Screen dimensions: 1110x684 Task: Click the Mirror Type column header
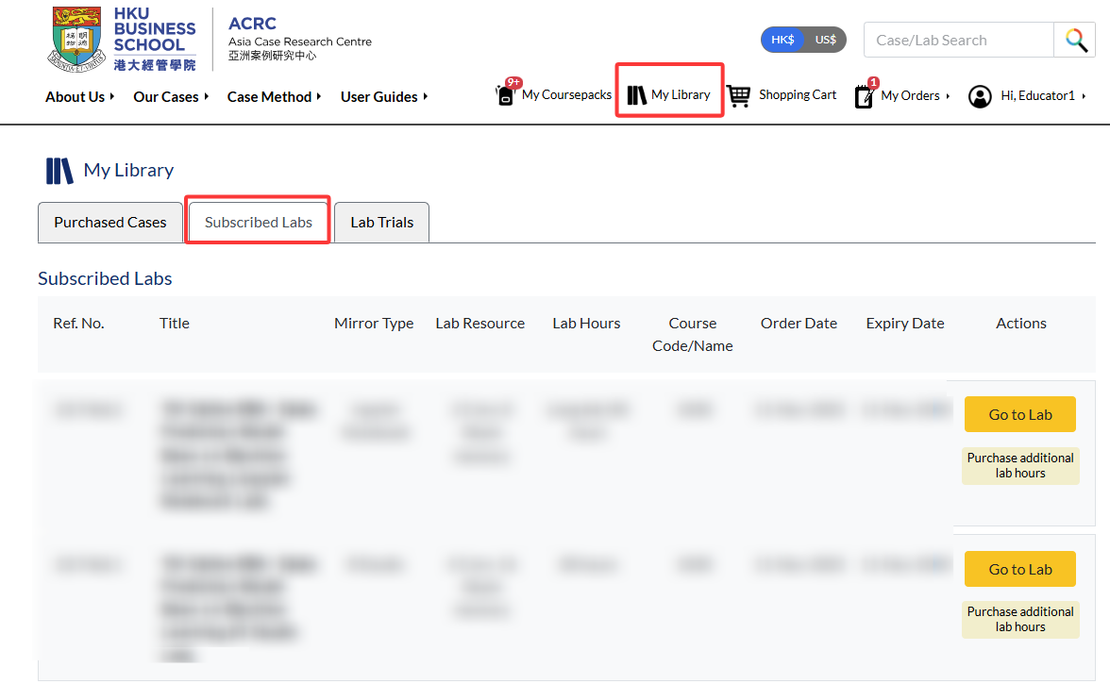tap(374, 324)
